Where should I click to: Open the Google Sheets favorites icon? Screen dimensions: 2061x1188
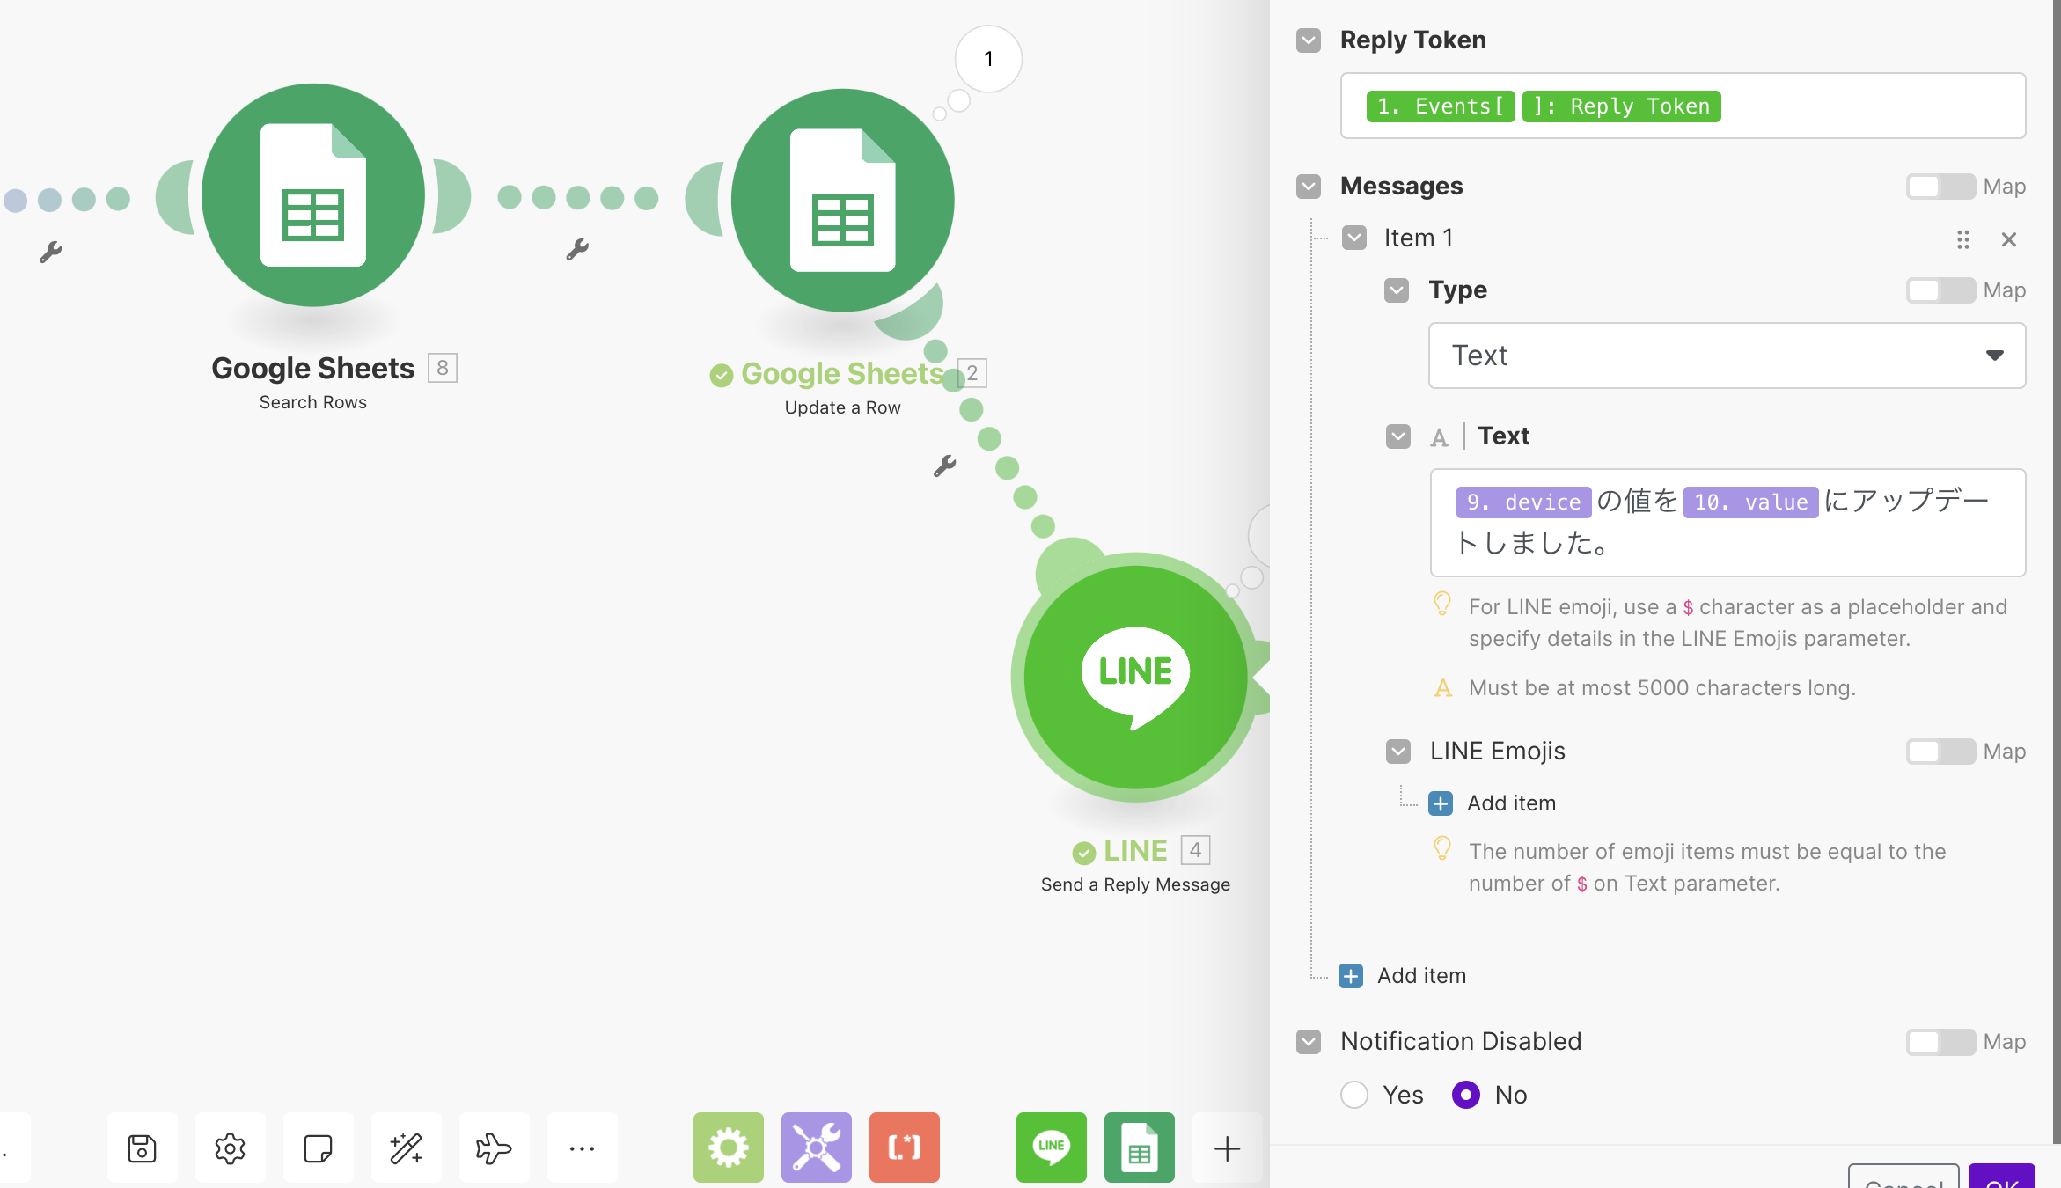tap(1139, 1148)
